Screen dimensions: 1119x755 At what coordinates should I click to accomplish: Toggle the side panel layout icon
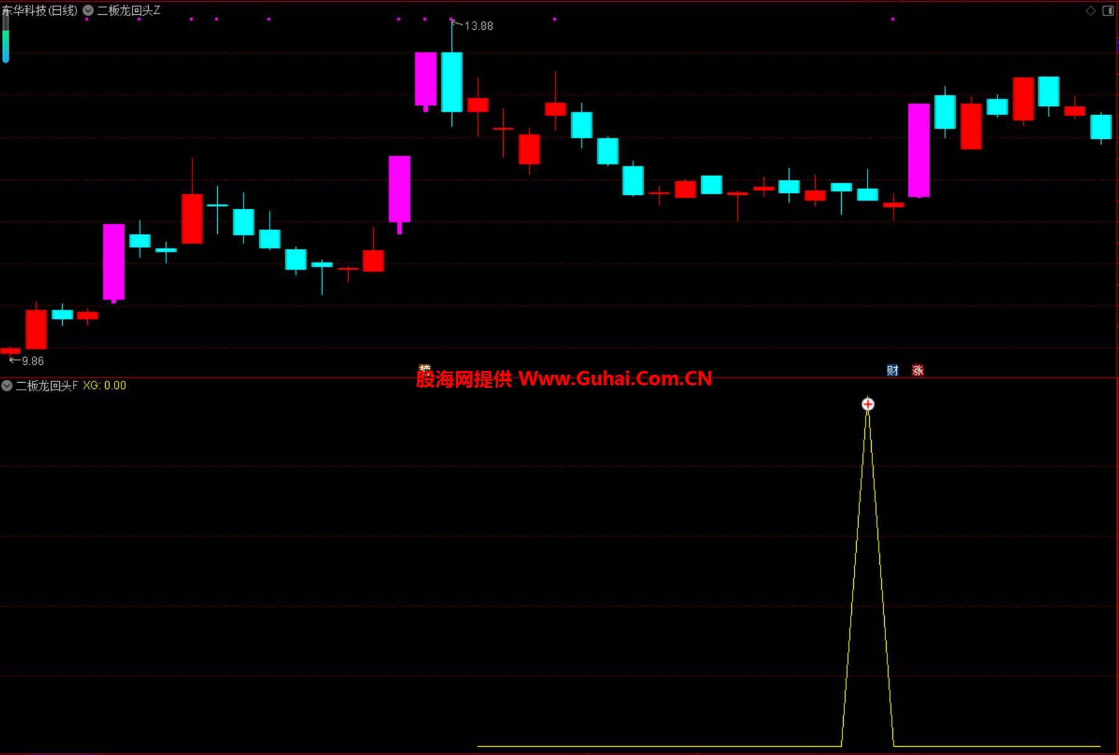tap(1108, 11)
